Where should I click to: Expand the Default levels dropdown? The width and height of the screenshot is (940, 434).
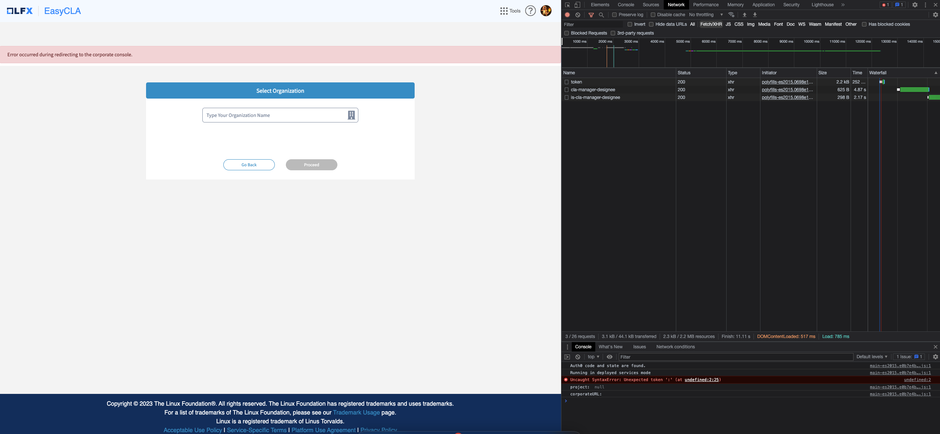point(872,357)
